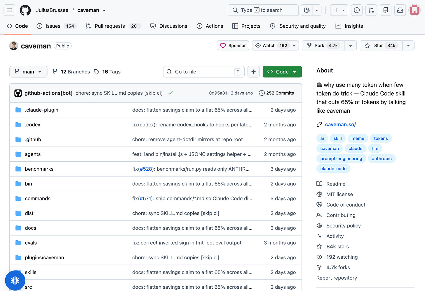Open the Copilot chat icon
Image resolution: width=425 pixels, height=291 pixels.
coord(306,10)
